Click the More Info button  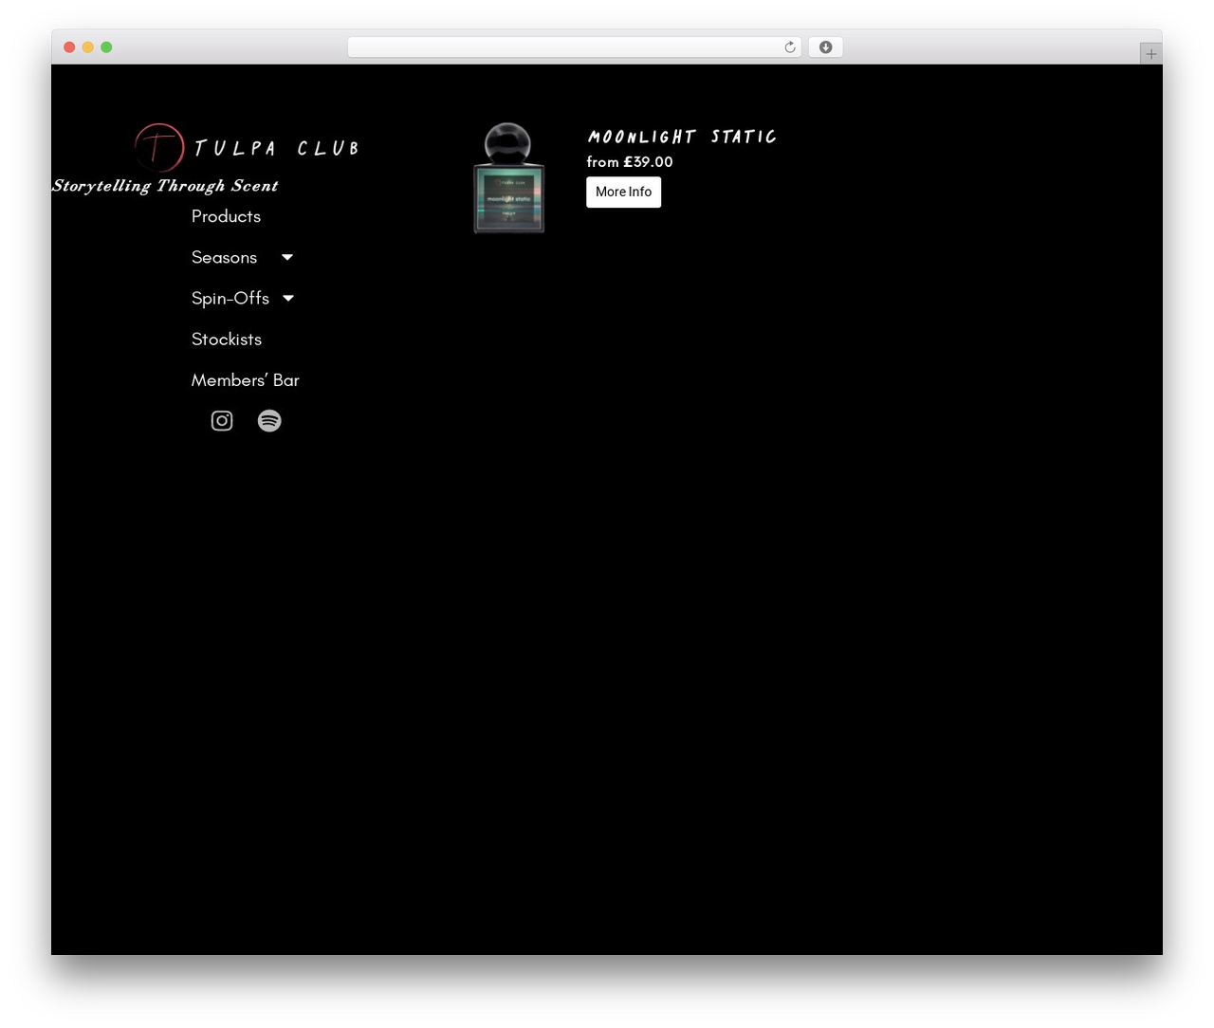623,192
